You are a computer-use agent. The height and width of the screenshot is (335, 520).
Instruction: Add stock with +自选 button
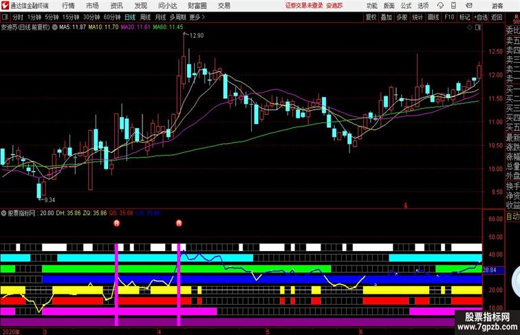481,17
